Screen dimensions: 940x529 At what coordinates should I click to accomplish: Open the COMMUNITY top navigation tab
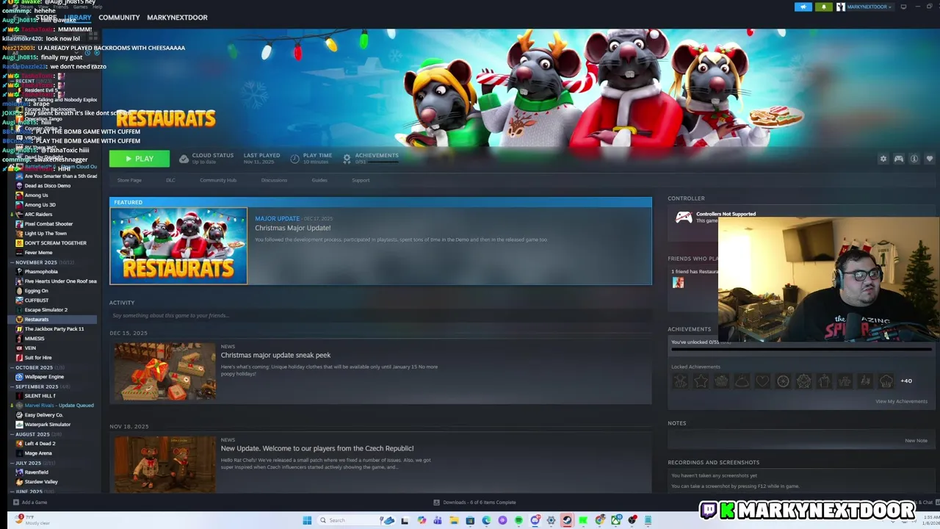pos(119,17)
